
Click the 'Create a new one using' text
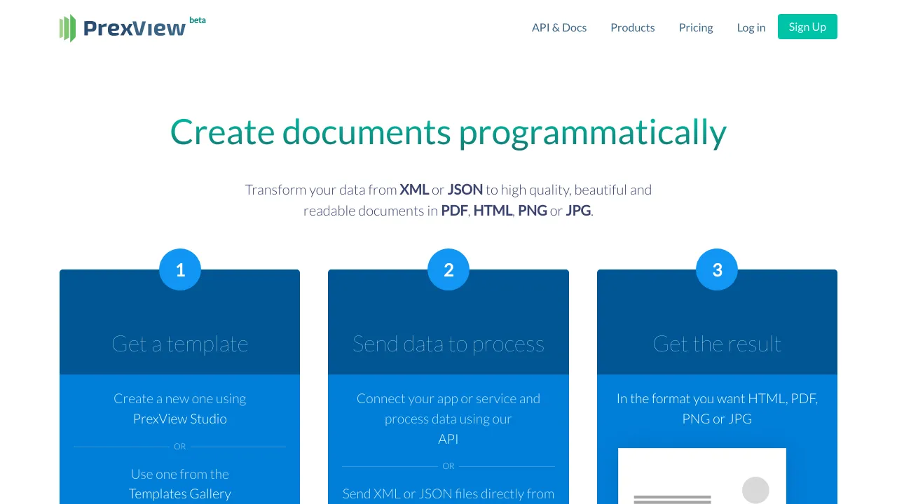(180, 398)
